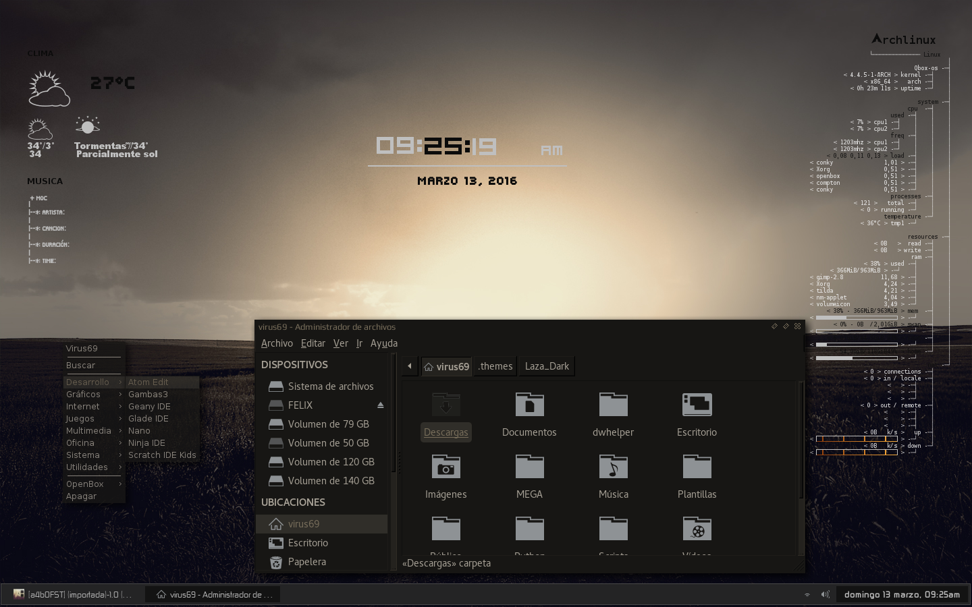The height and width of the screenshot is (607, 972).
Task: Open the Plantillas folder icon
Action: pyautogui.click(x=697, y=467)
